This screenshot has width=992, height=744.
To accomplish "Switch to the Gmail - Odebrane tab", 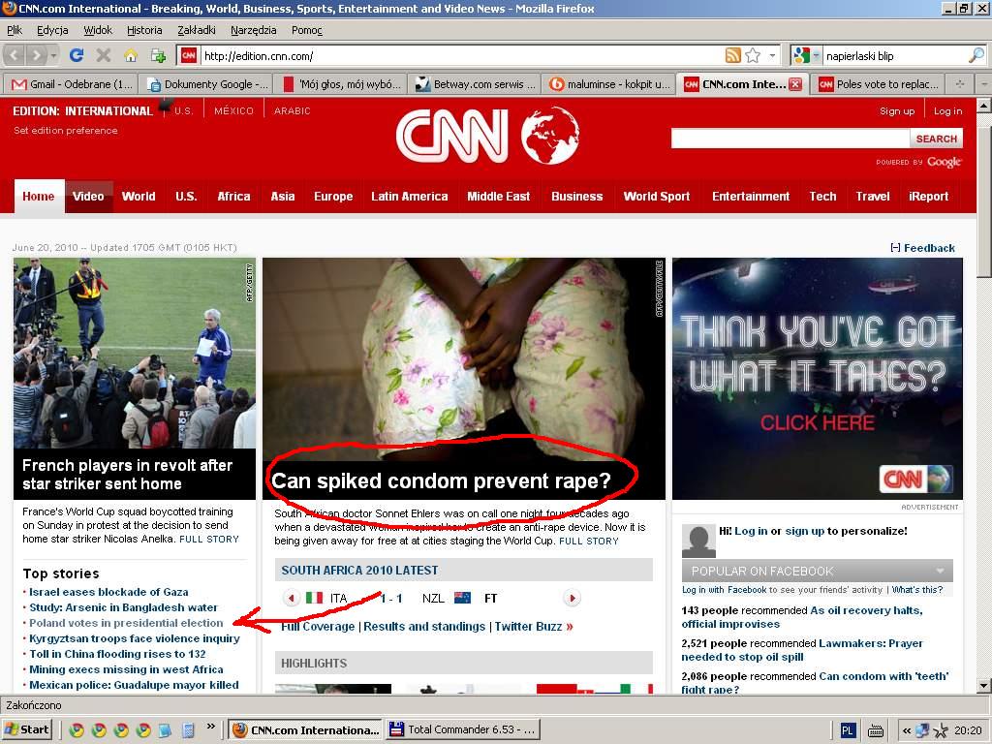I will point(72,84).
